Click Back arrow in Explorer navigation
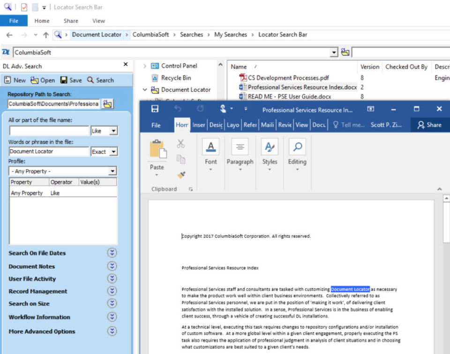This screenshot has width=450, height=354. [9, 35]
